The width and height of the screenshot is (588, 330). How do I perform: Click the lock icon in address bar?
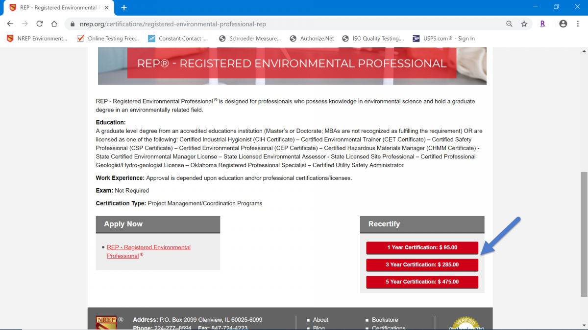click(73, 24)
